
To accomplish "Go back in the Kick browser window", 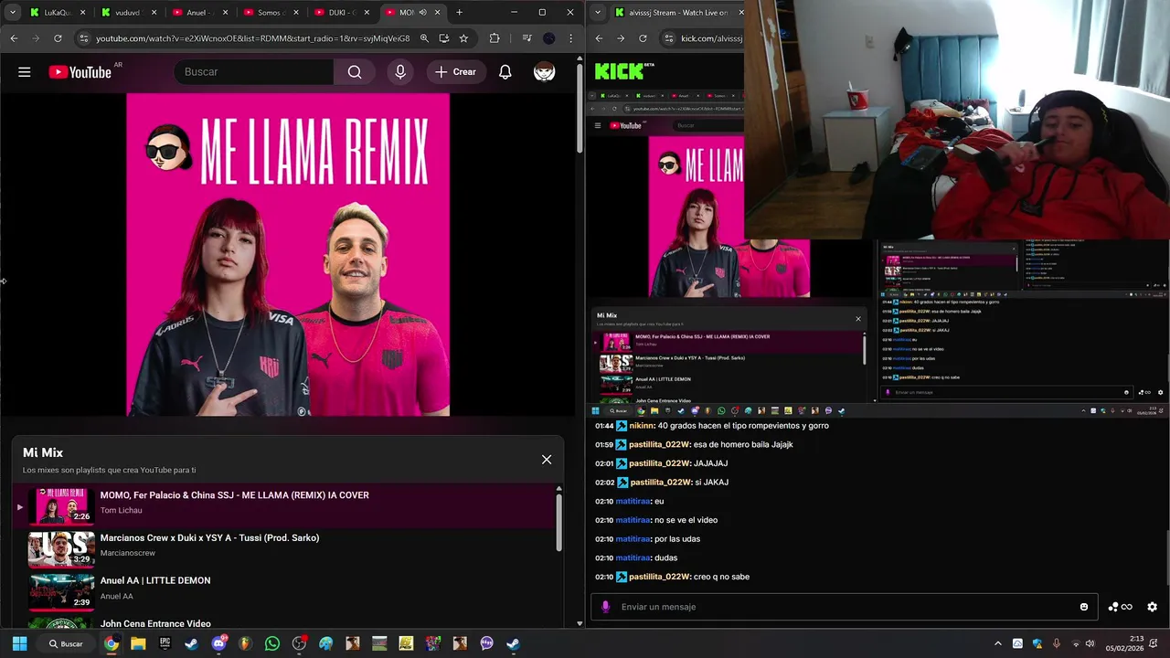I will click(x=599, y=38).
